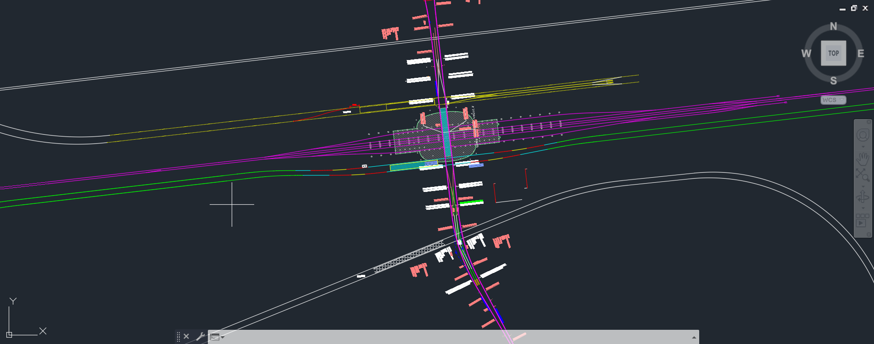This screenshot has width=874, height=344.
Task: Open the navigation bar customize menu button
Action: coord(868,234)
